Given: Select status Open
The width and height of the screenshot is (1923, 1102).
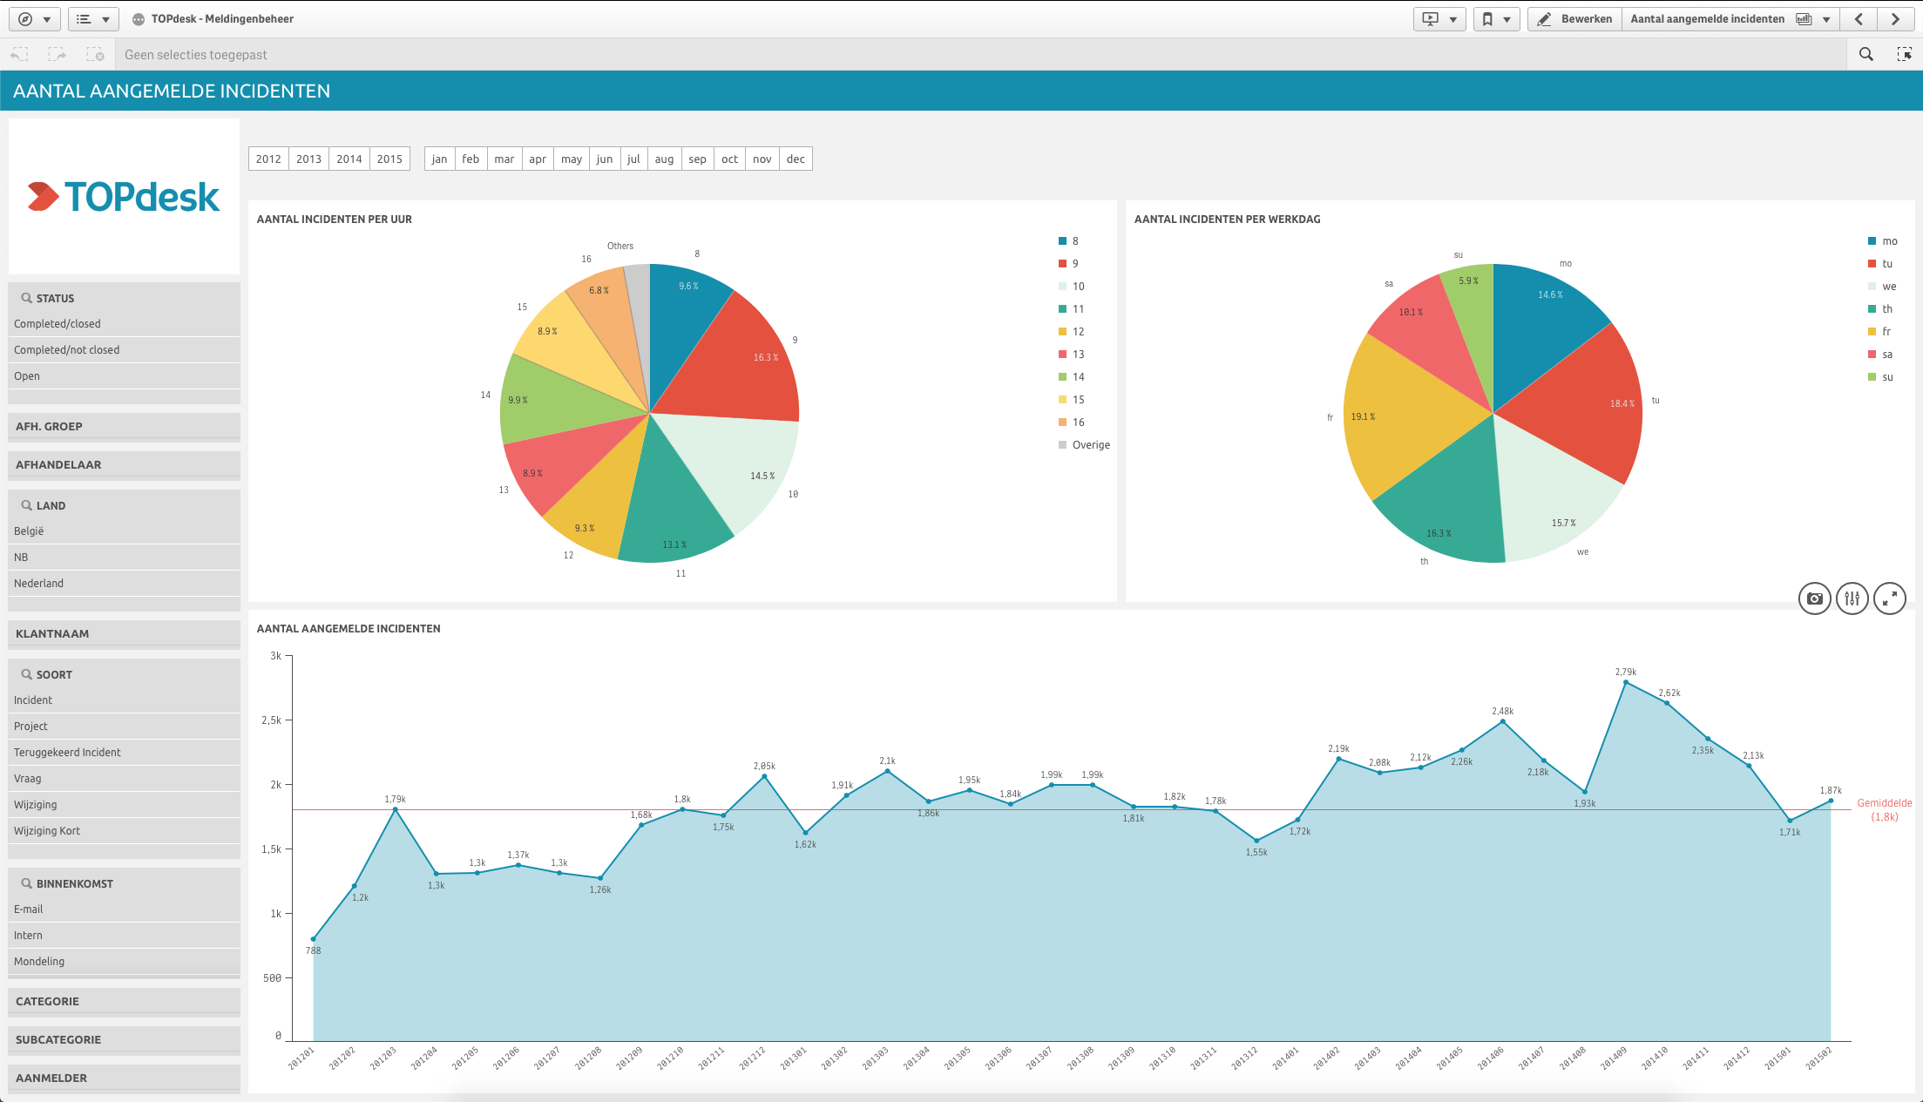Looking at the screenshot, I should tap(124, 375).
